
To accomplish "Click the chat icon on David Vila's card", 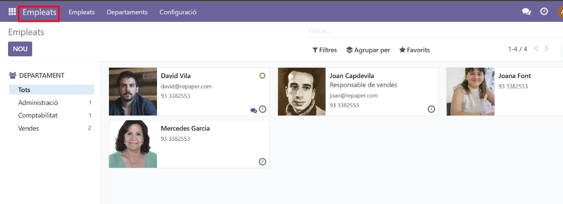I will [x=253, y=110].
